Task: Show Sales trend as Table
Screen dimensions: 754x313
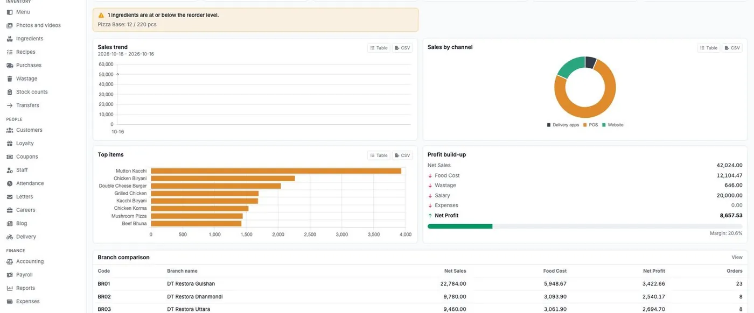Action: click(379, 48)
